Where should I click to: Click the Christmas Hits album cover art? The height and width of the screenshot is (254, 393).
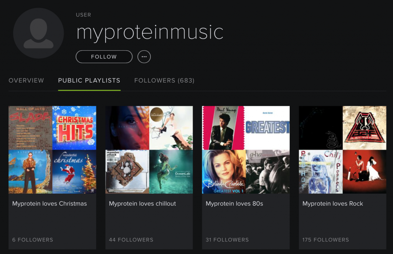[74, 128]
